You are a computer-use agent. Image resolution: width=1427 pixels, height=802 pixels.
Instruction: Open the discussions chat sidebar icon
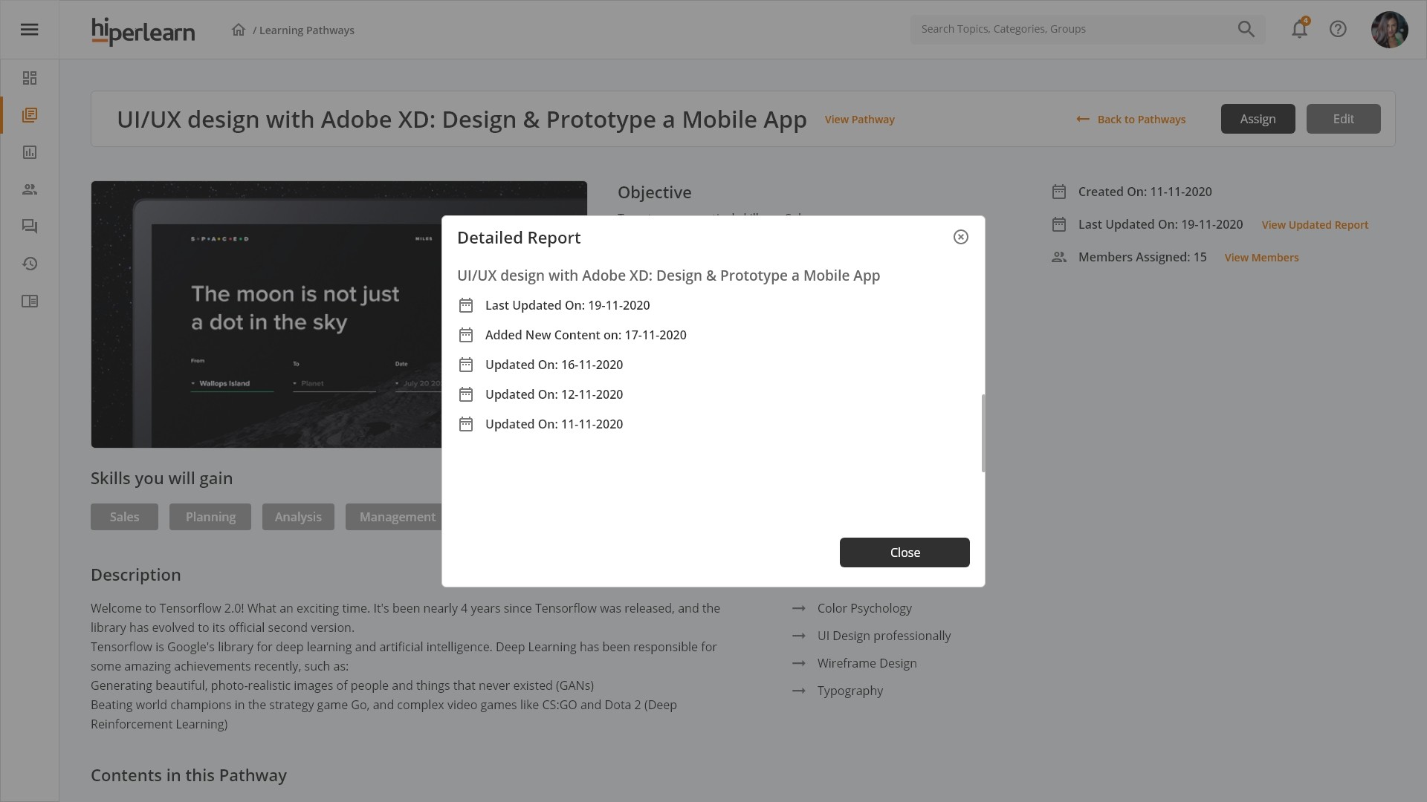tap(30, 226)
